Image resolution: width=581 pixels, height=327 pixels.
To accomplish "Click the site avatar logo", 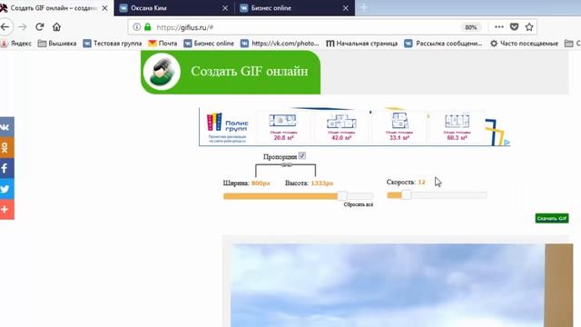I will (162, 72).
